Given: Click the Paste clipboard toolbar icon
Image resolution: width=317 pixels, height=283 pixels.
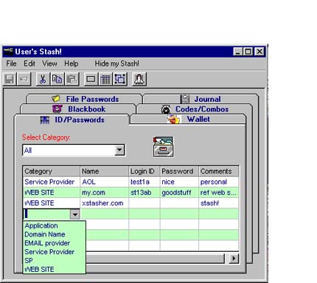Looking at the screenshot, I should [72, 79].
